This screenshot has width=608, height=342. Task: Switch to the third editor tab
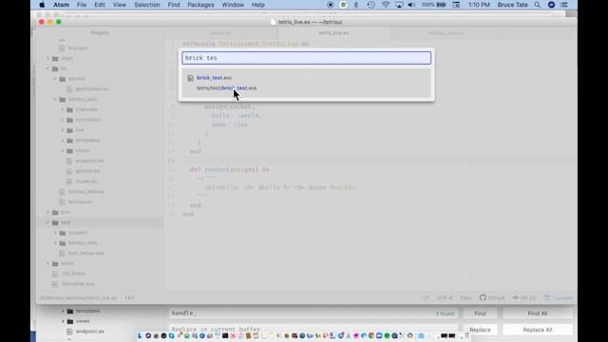coord(446,33)
